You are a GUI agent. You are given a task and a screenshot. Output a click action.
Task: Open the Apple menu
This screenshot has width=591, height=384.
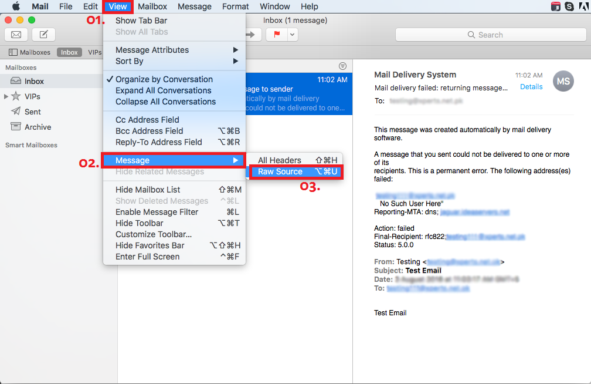[x=16, y=6]
